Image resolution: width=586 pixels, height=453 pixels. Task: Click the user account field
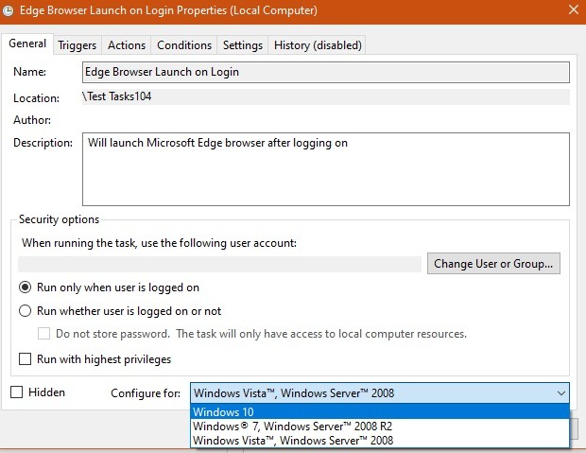pos(219,264)
